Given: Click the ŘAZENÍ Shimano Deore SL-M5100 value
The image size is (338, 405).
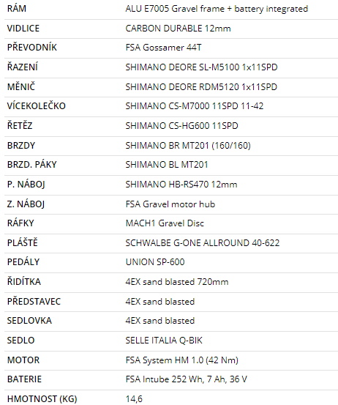Looking at the screenshot, I should [201, 67].
